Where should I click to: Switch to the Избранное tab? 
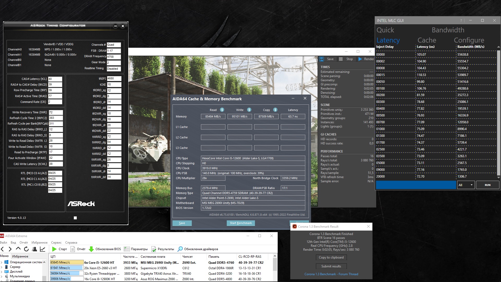pyautogui.click(x=20, y=256)
